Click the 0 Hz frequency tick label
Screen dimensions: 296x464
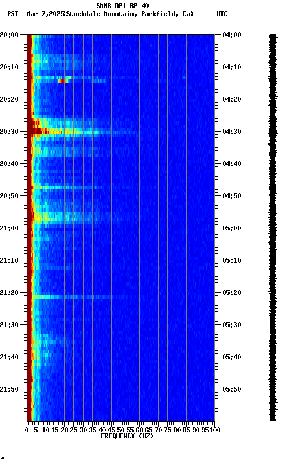pyautogui.click(x=27, y=430)
